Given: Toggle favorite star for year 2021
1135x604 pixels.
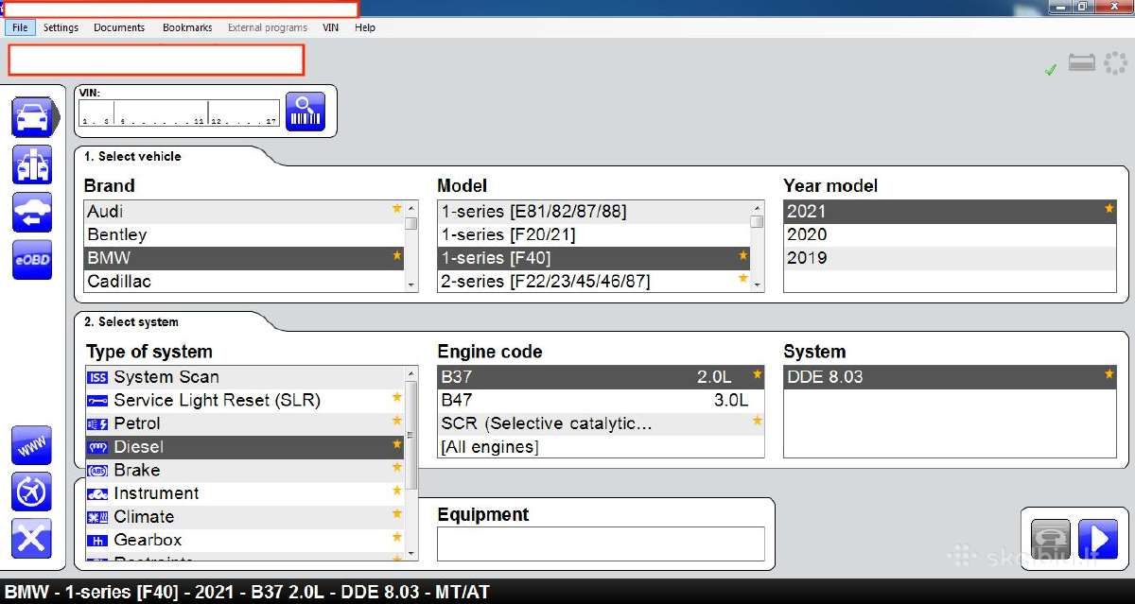Looking at the screenshot, I should tap(1109, 208).
